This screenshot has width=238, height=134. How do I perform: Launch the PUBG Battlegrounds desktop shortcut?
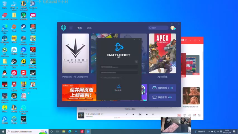pos(24,40)
